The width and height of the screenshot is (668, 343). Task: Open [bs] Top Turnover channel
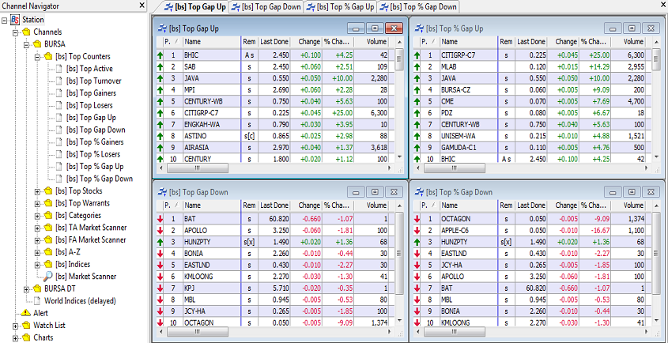coord(93,81)
